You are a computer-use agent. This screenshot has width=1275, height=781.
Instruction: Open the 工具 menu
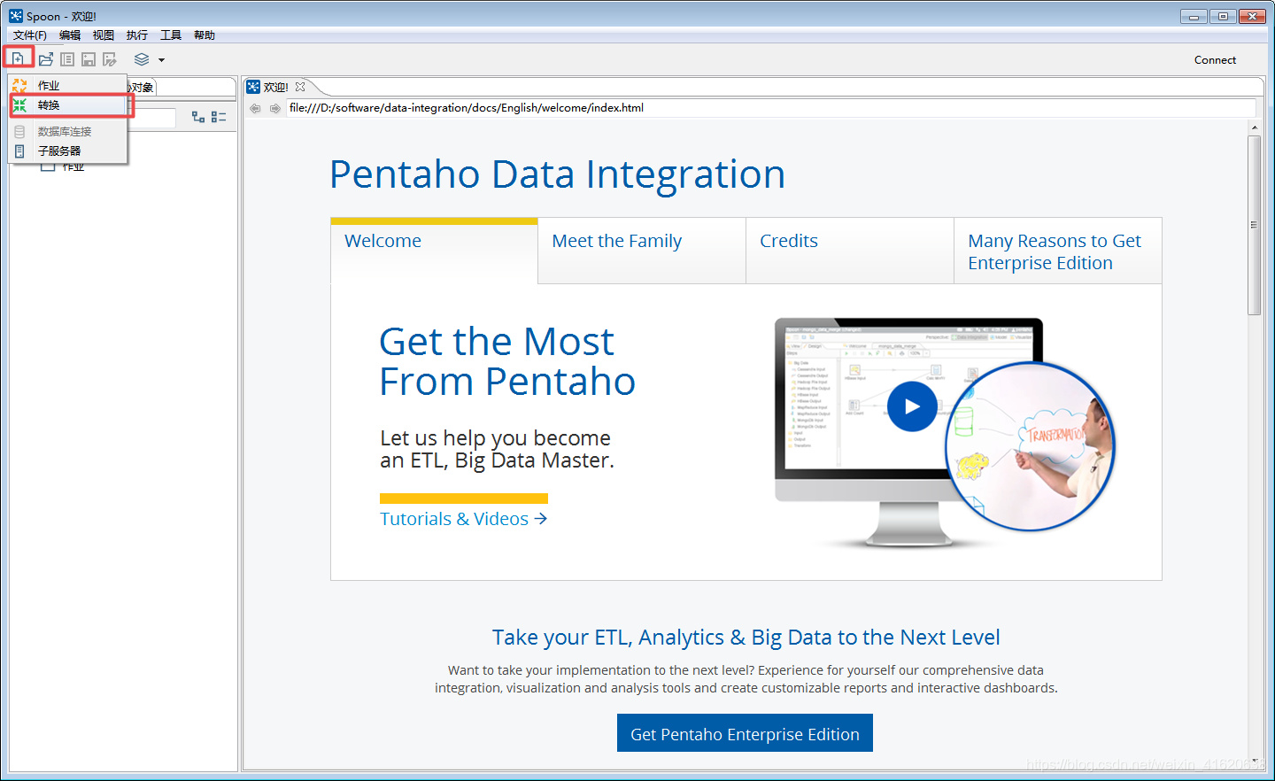(x=171, y=35)
